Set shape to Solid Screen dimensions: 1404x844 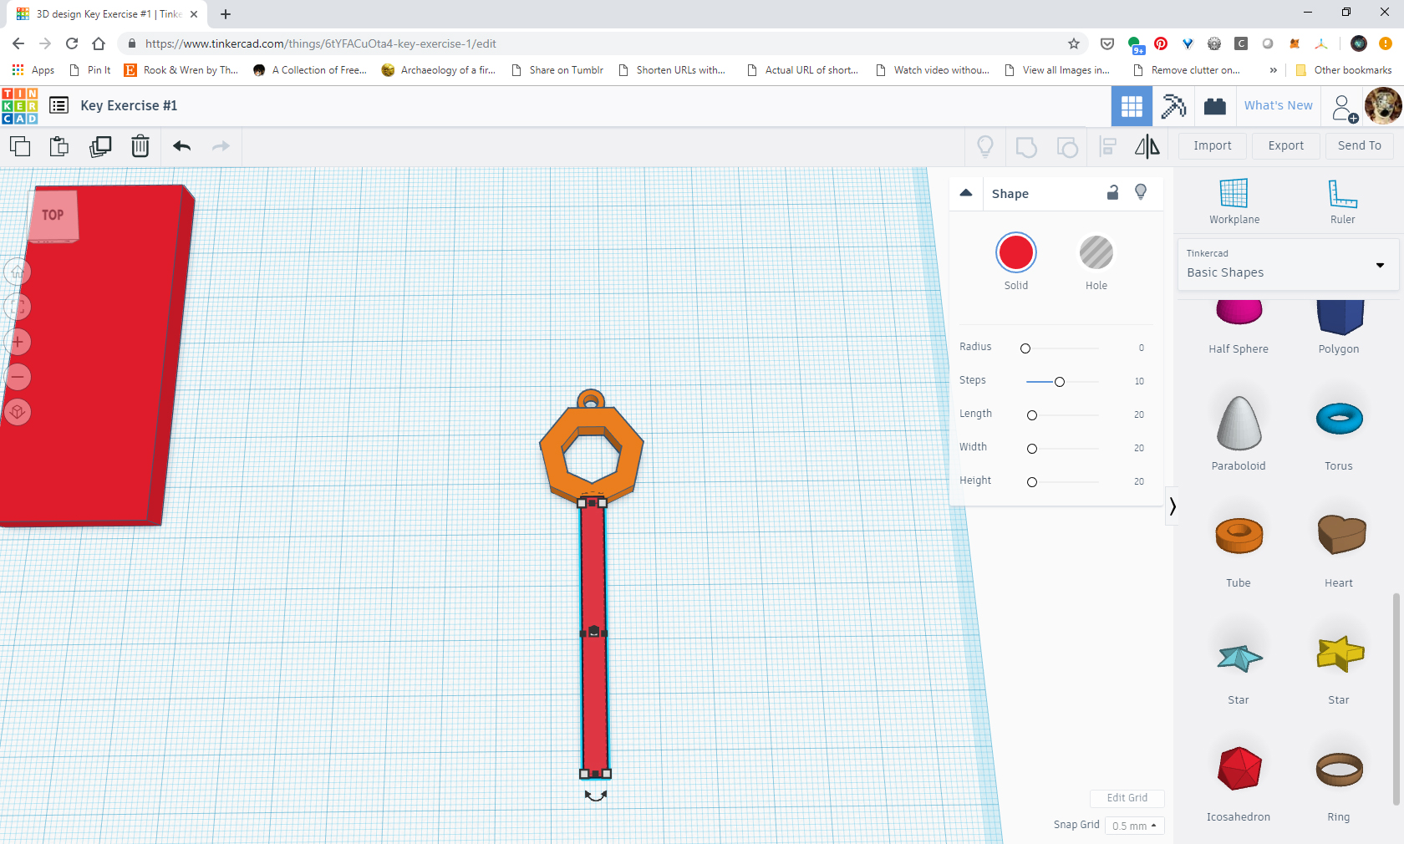1016,253
